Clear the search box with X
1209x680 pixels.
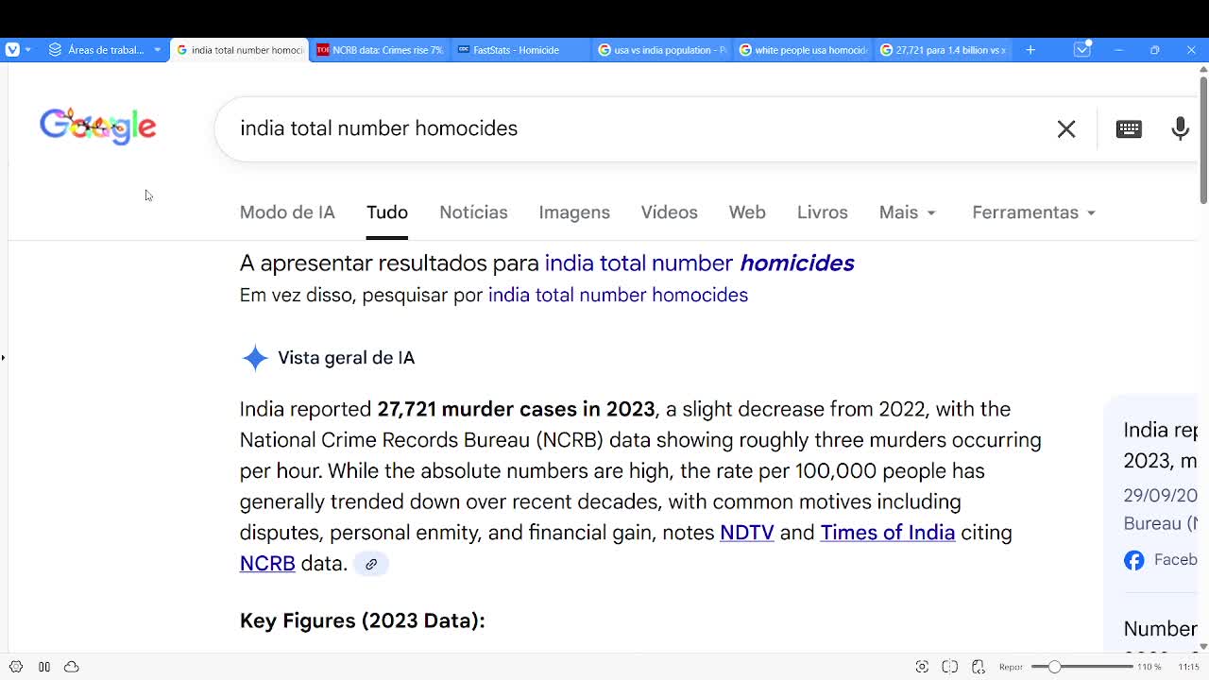tap(1066, 128)
